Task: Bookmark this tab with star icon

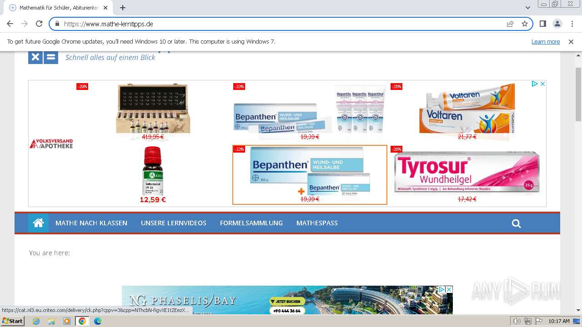Action: tap(525, 24)
